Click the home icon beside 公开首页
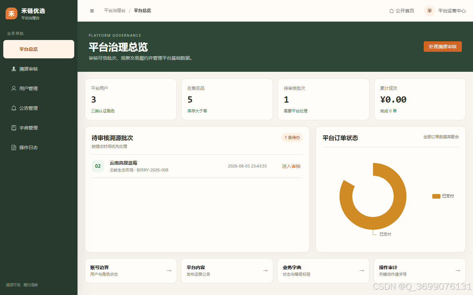473x295 pixels. (392, 11)
